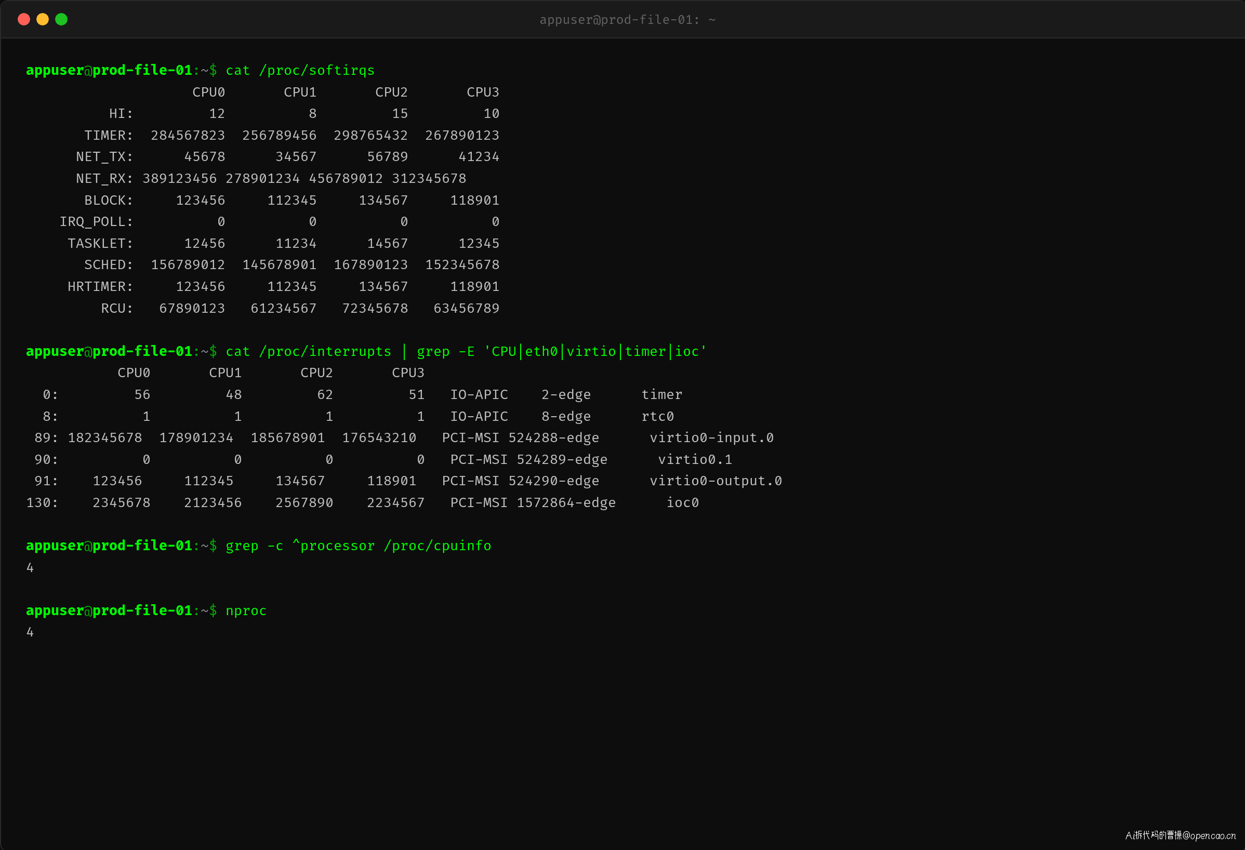This screenshot has width=1245, height=850.
Task: Select interrupt count 182345678
Action: point(105,437)
